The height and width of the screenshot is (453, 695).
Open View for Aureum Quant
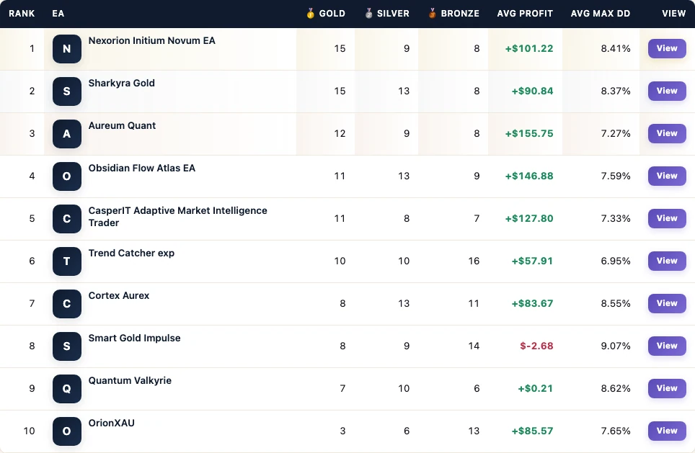pos(667,133)
